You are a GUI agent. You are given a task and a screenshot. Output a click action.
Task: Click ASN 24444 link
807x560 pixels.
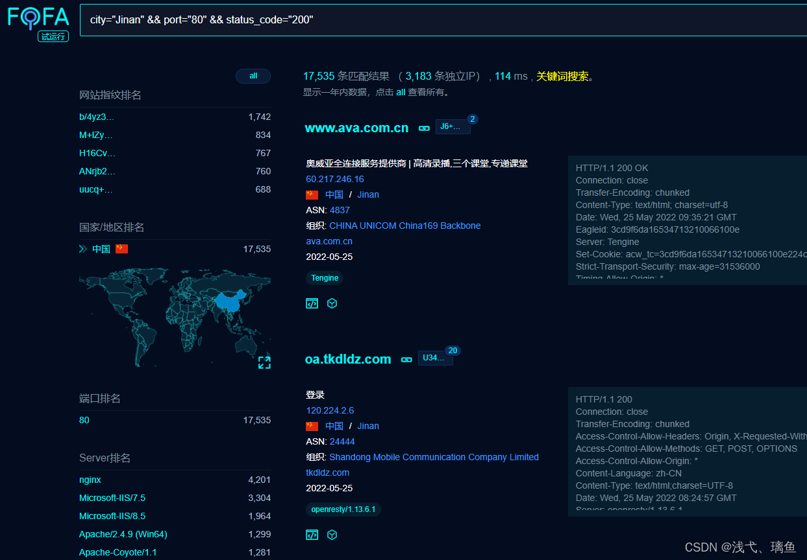click(x=342, y=441)
